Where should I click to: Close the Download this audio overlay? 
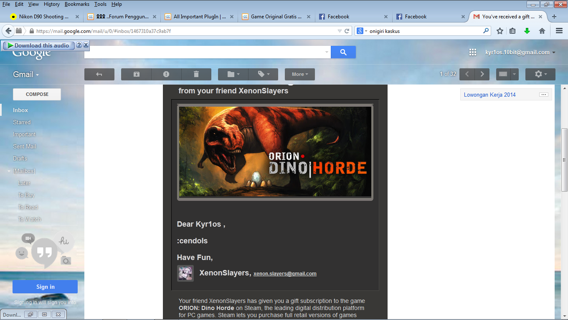click(86, 45)
